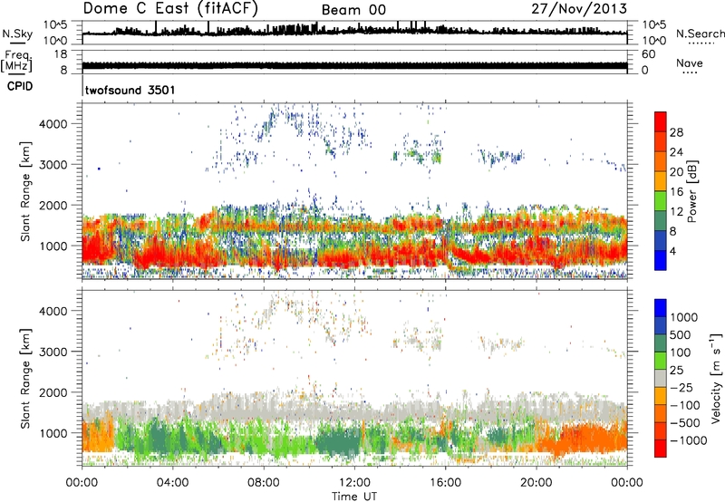The height and width of the screenshot is (502, 725).
Task: Click the 'N.Search' legend label
Action: (x=700, y=34)
